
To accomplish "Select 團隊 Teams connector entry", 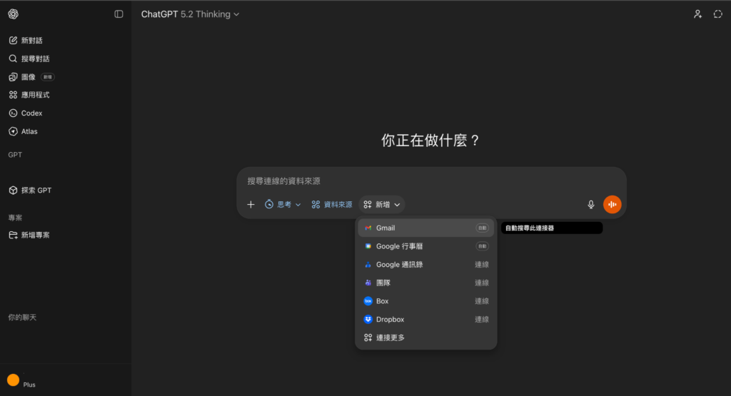I will [x=425, y=283].
